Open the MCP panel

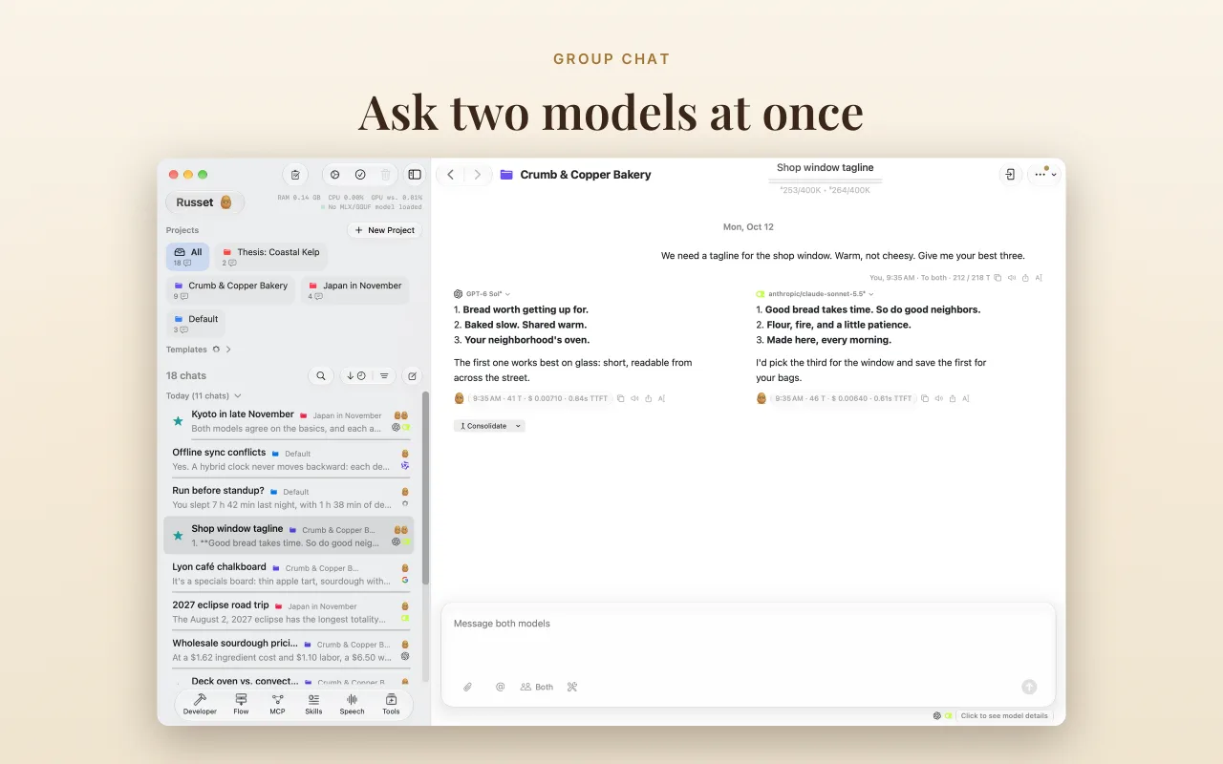tap(277, 705)
